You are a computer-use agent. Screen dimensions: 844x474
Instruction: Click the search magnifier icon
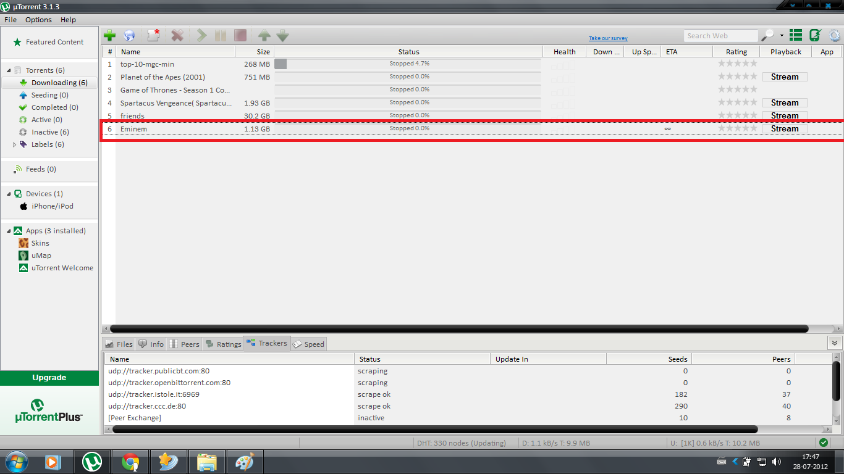[768, 36]
